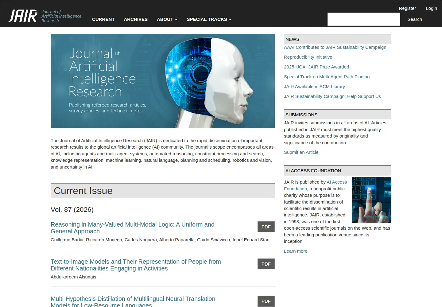442x307 pixels.
Task: Focus the search input field
Action: pos(364,19)
